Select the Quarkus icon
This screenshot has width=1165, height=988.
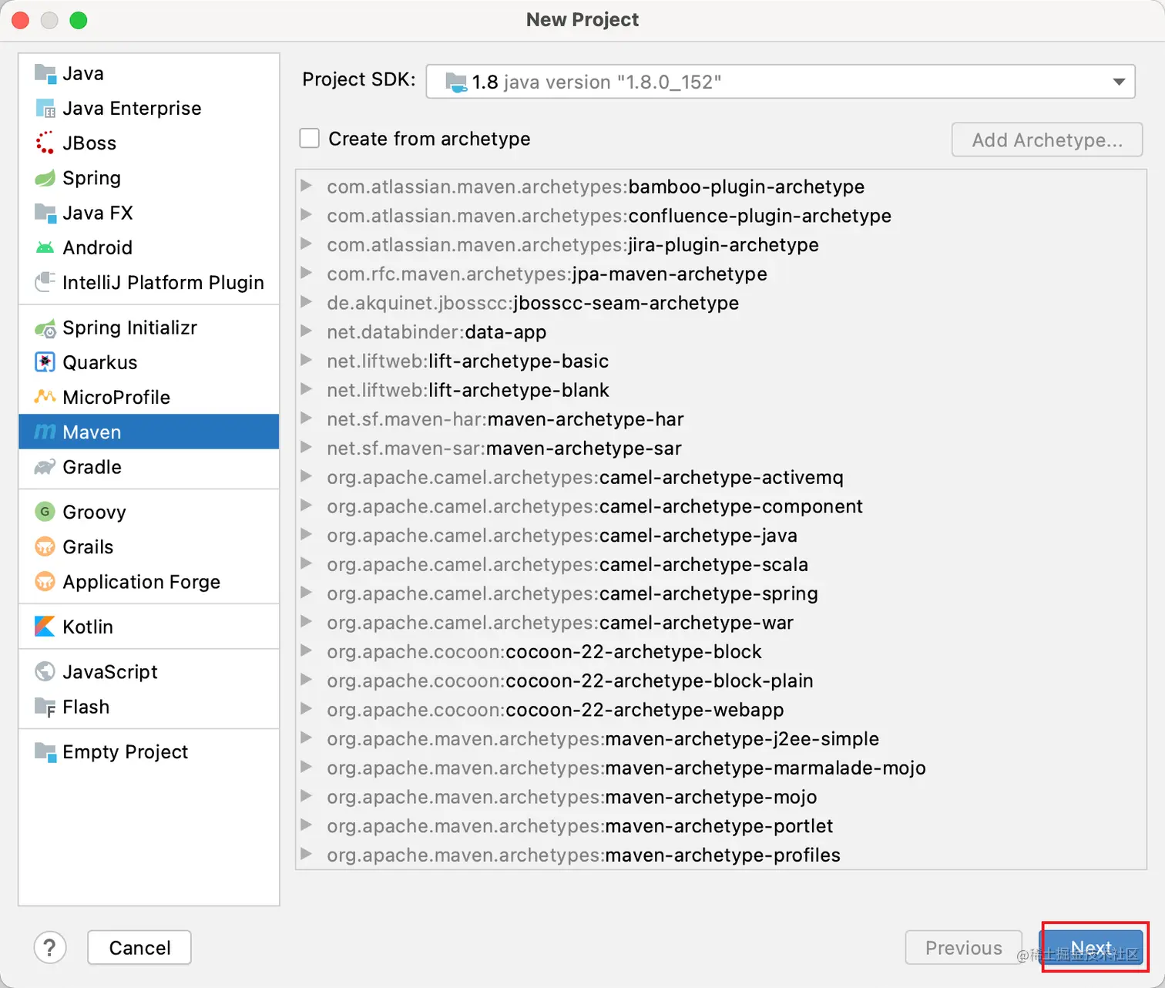45,362
